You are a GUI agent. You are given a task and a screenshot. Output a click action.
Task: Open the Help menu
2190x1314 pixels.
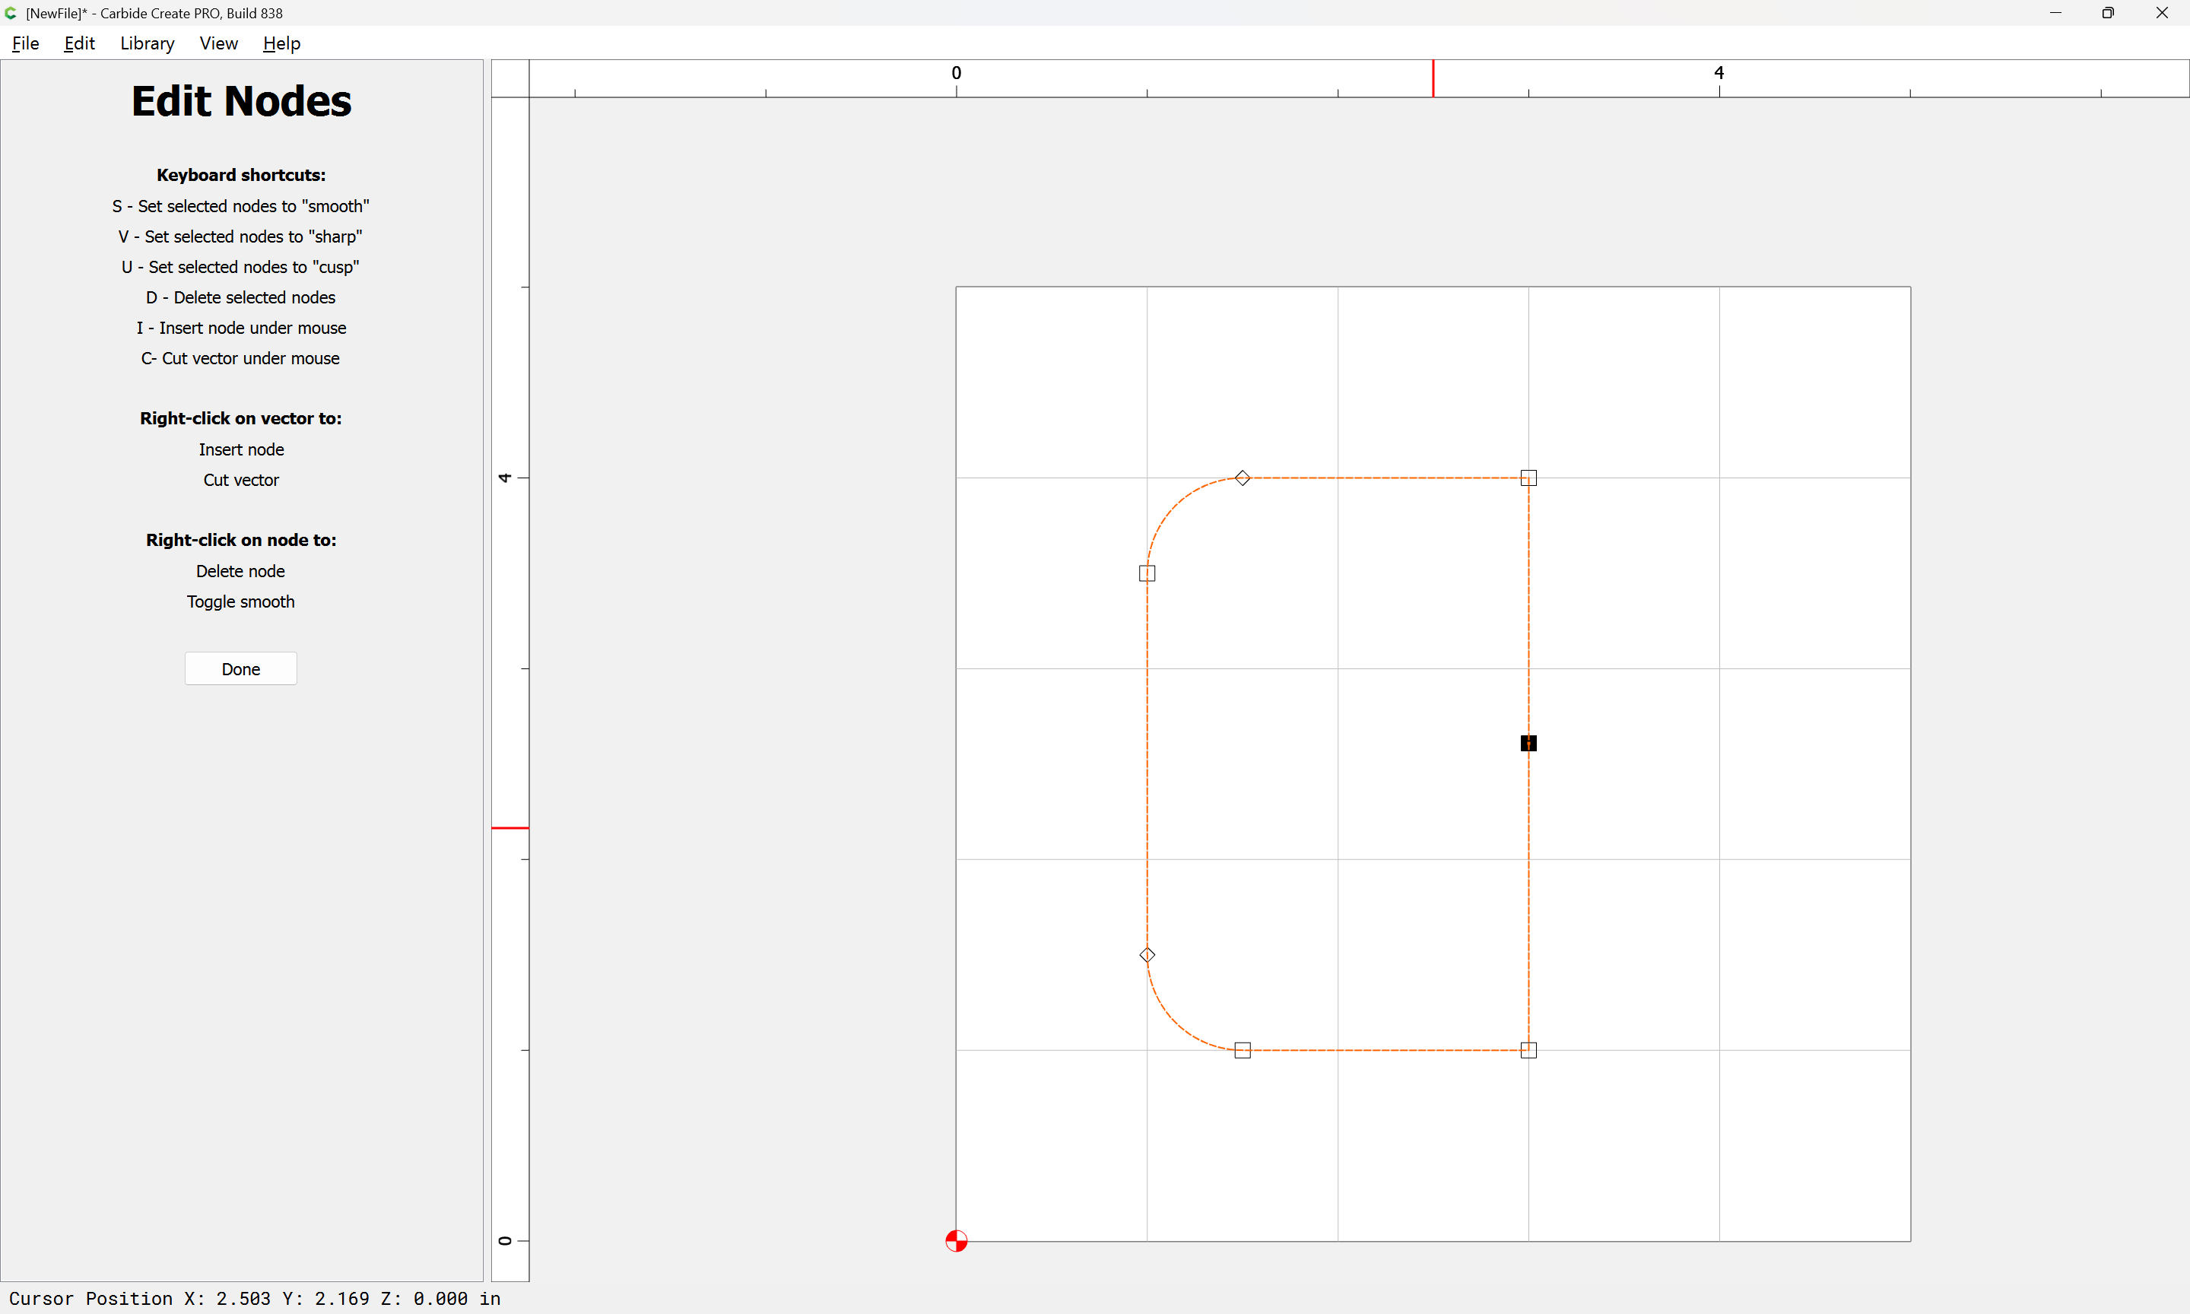coord(281,43)
